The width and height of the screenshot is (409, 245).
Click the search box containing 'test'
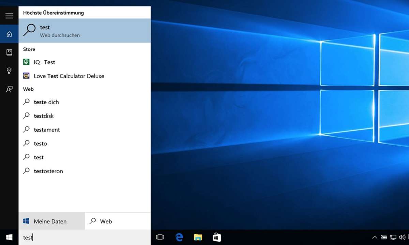point(85,238)
